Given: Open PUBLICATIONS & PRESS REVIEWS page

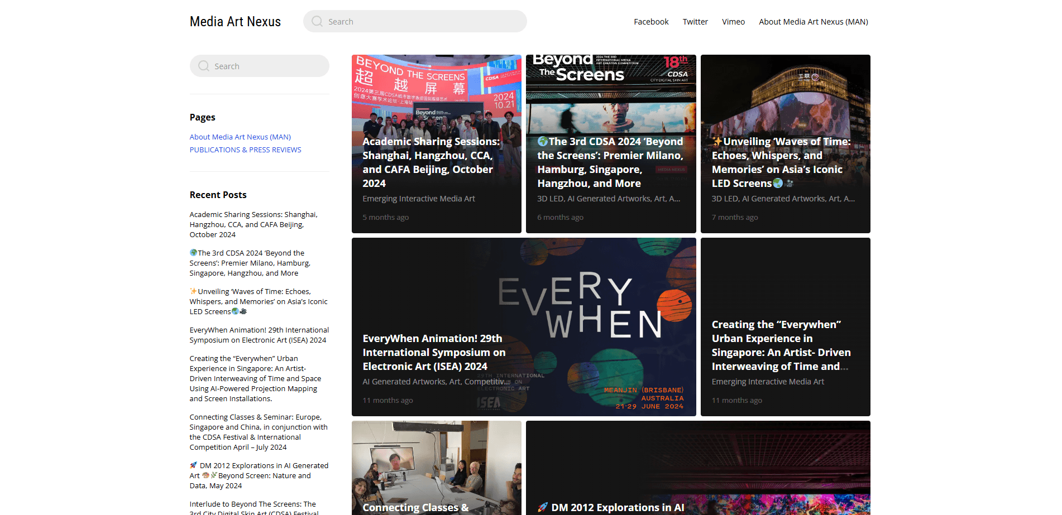Looking at the screenshot, I should coord(245,150).
